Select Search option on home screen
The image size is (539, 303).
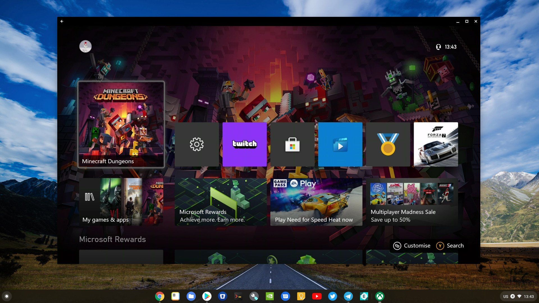pos(451,245)
